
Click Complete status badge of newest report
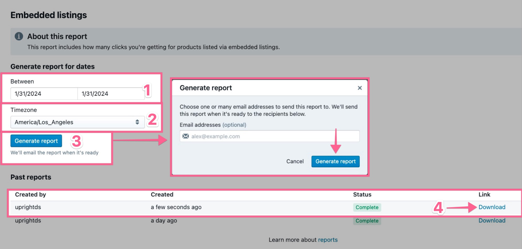click(367, 207)
